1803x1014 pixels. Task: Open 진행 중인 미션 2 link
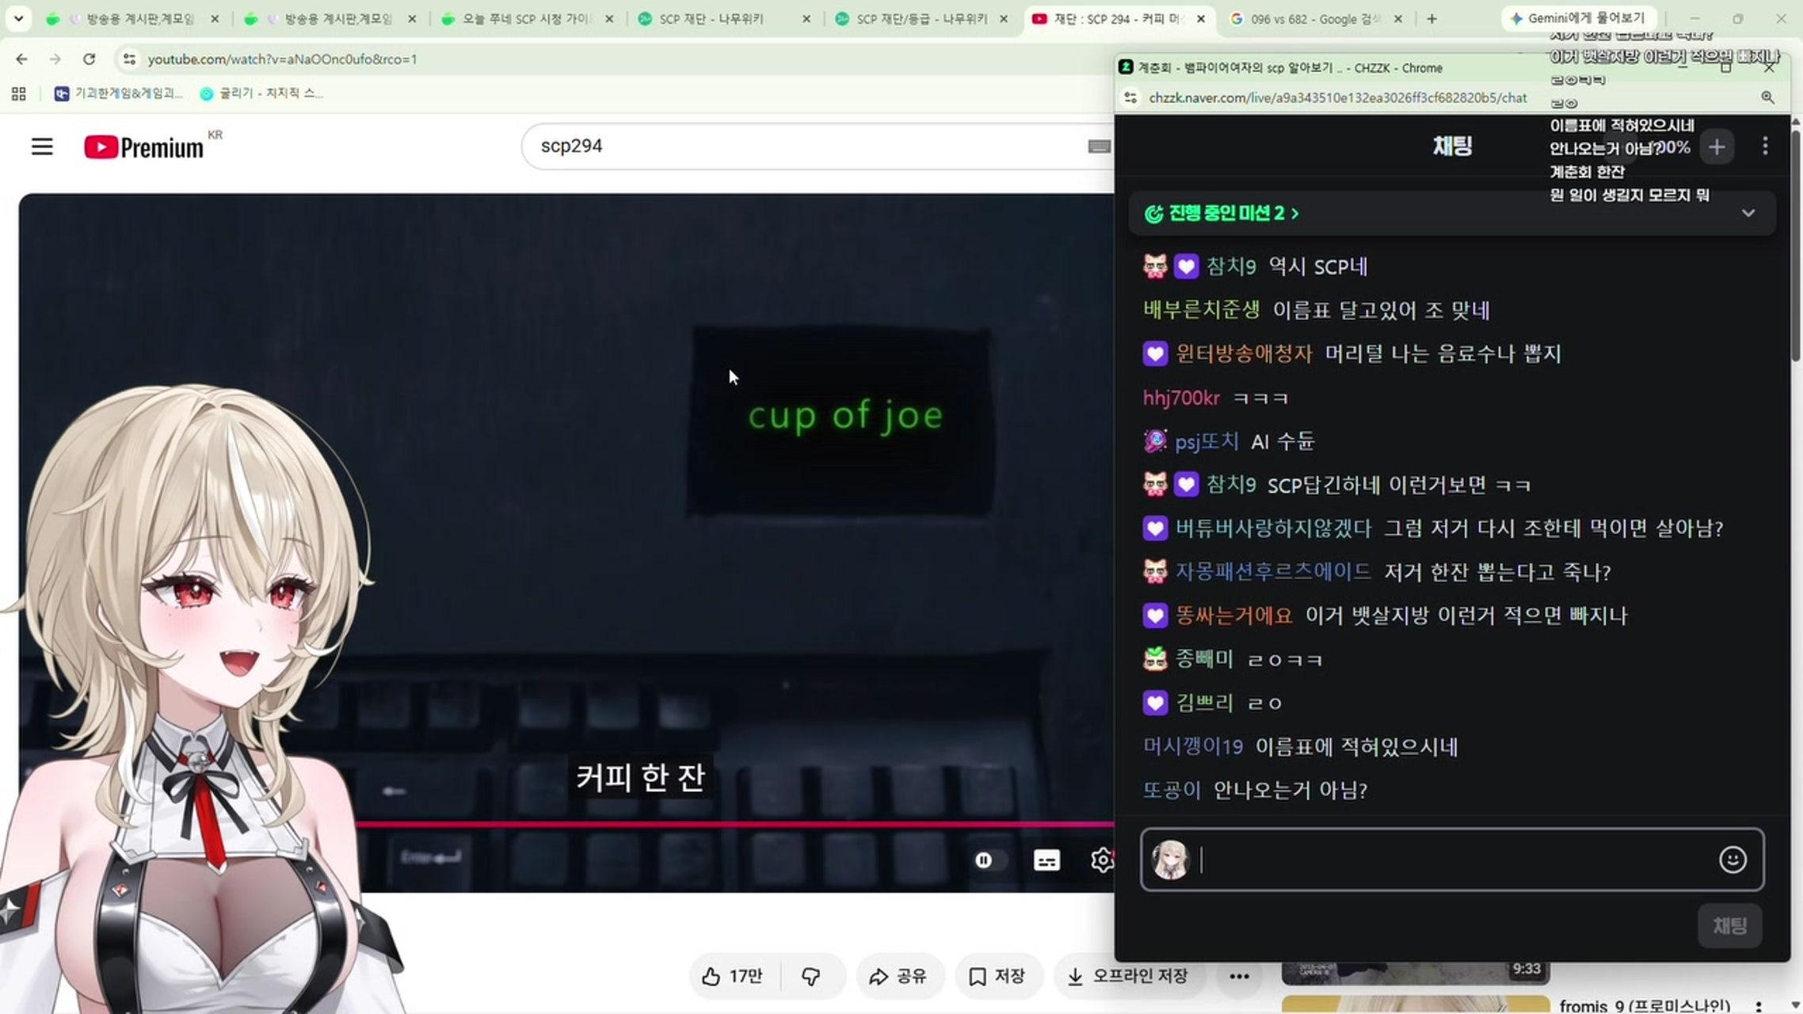(x=1222, y=213)
